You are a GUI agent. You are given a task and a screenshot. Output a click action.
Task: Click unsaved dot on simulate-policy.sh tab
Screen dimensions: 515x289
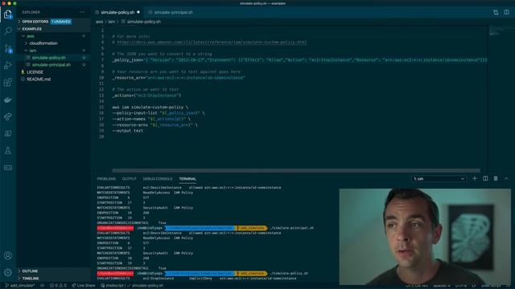click(138, 12)
